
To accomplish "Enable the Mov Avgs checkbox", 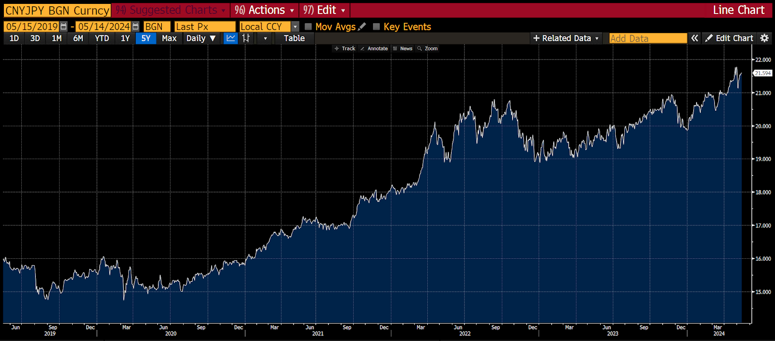I will pyautogui.click(x=308, y=27).
